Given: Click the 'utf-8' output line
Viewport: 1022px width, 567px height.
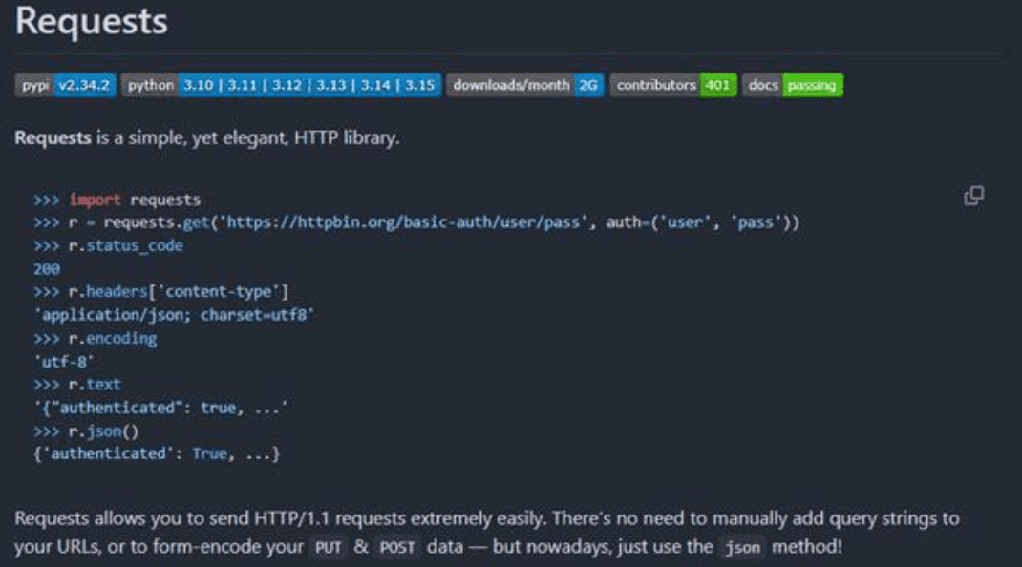Looking at the screenshot, I should click(64, 362).
